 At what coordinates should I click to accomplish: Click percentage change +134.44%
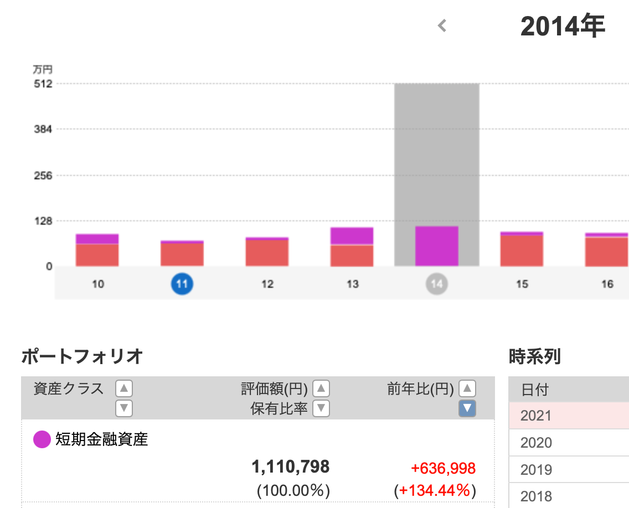coord(435,490)
